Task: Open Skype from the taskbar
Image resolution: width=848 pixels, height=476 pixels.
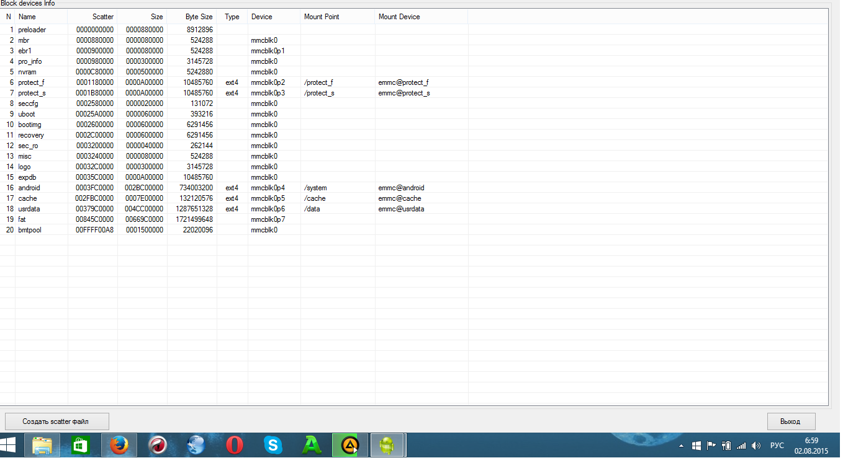Action: click(x=273, y=445)
